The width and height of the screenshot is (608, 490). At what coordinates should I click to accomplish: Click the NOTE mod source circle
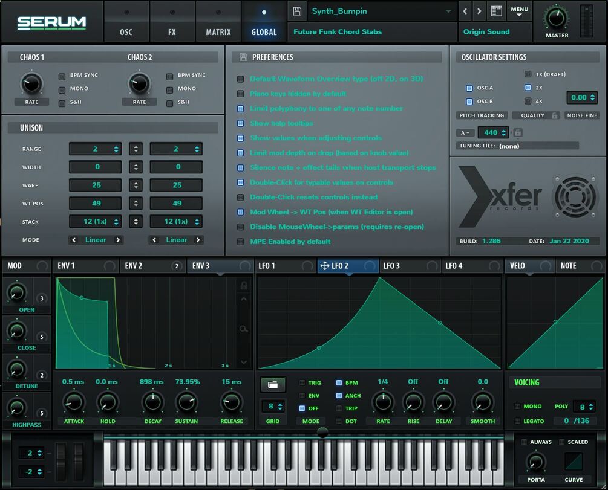click(x=597, y=266)
